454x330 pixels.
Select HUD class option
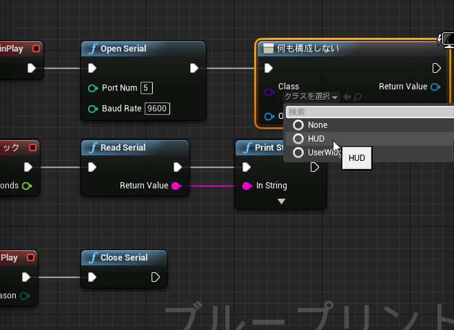point(370,139)
